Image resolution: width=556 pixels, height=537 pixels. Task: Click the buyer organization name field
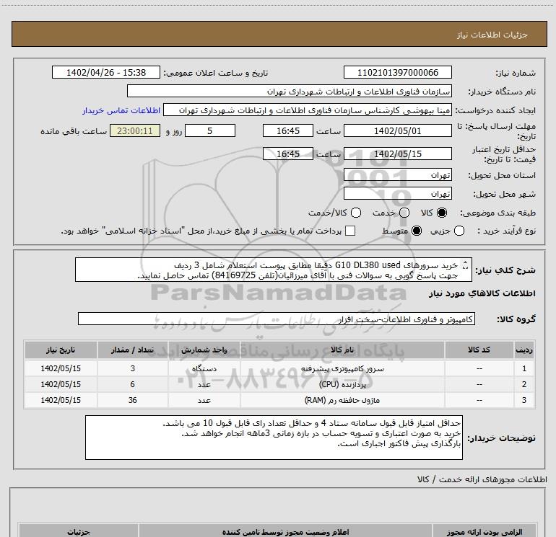tap(290, 91)
